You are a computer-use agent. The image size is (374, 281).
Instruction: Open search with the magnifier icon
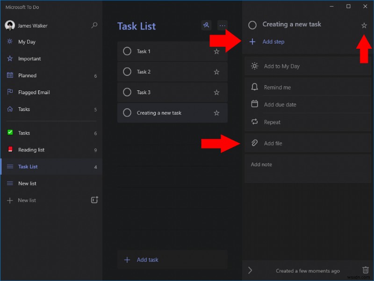pos(94,25)
